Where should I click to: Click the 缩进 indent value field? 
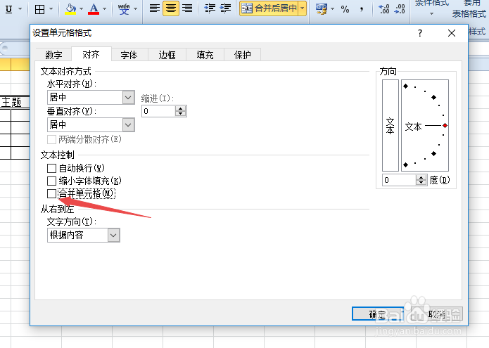point(158,111)
